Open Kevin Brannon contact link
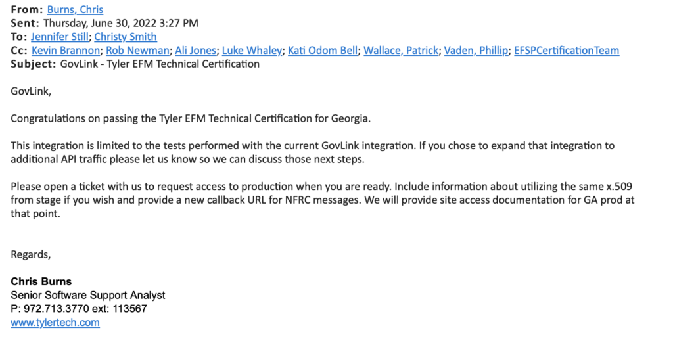This screenshot has width=673, height=341. [66, 51]
